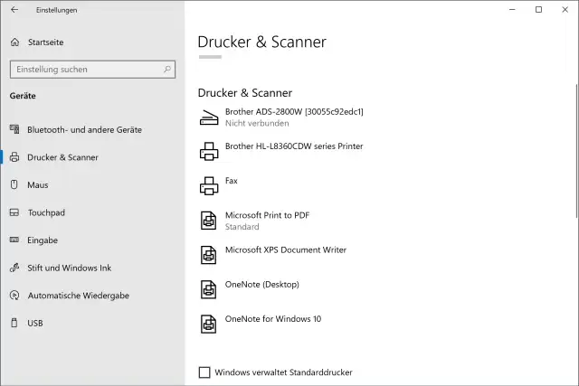Image resolution: width=579 pixels, height=386 pixels.
Task: Click the back arrow in Einstellungen
Action: [x=14, y=10]
